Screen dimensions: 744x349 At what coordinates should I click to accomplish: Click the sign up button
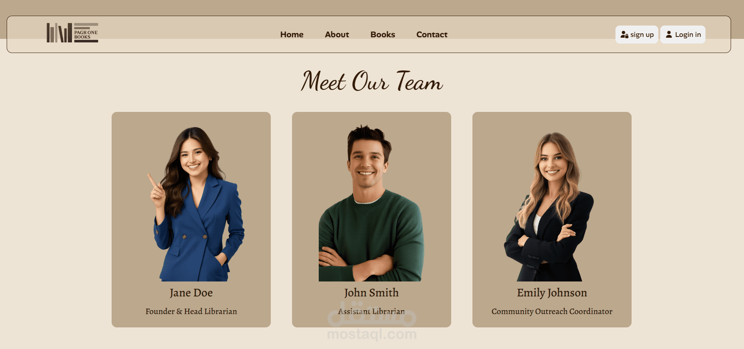coord(637,35)
